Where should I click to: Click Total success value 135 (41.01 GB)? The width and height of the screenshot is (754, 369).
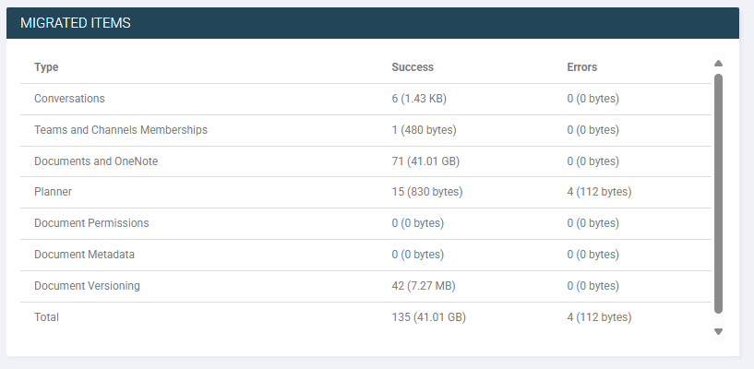(x=428, y=317)
